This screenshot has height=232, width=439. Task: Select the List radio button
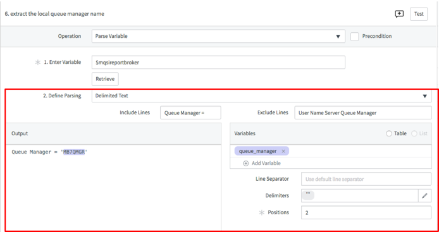414,133
